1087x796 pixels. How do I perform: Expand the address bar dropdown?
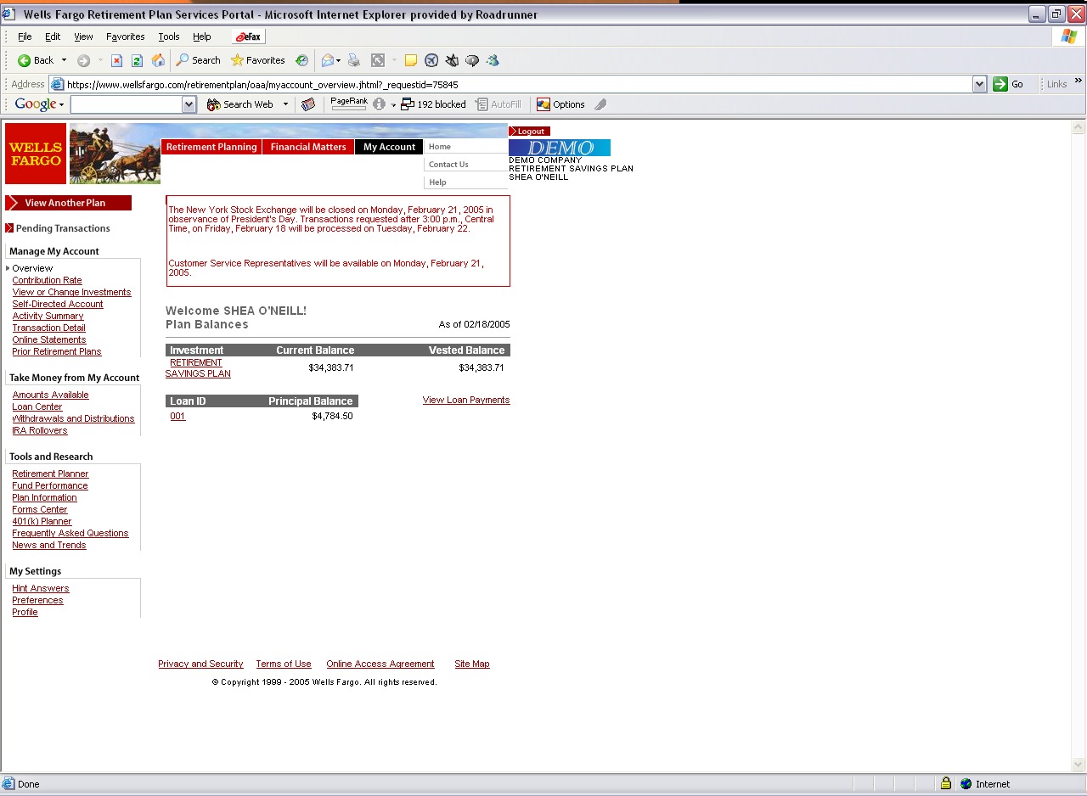979,84
